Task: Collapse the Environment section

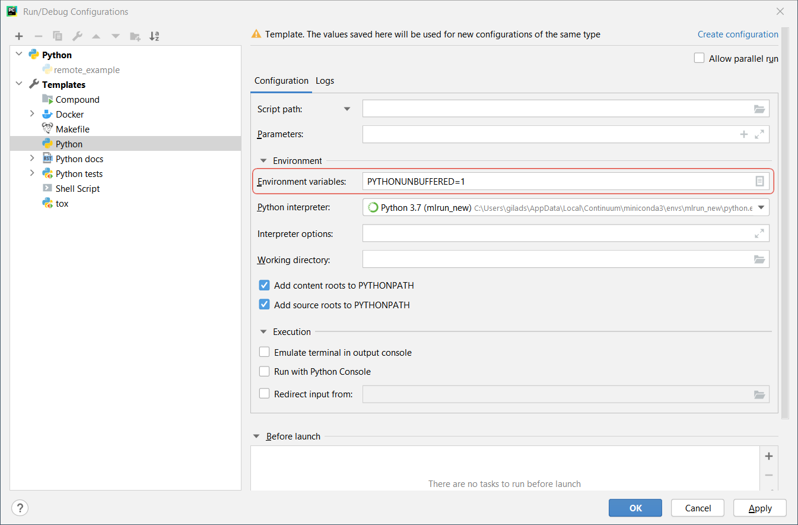Action: point(263,161)
